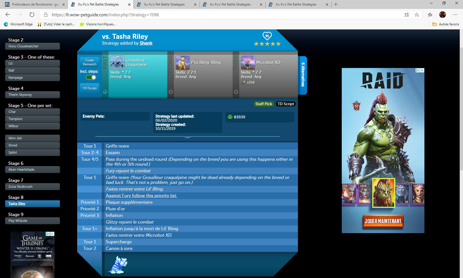Image resolution: width=463 pixels, height=278 pixels.
Task: Click the AdChoices icon on the RAID ad
Action: point(418,70)
